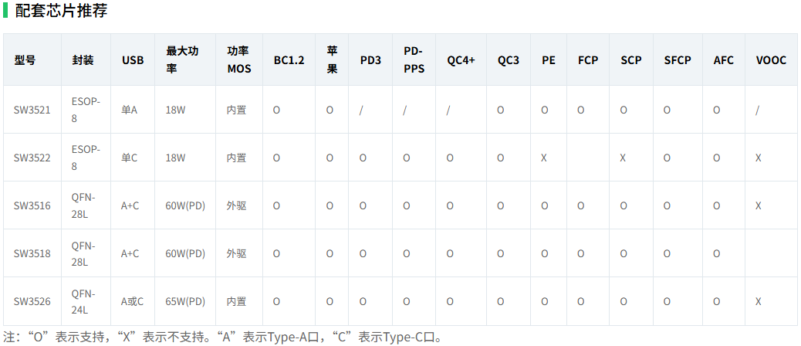This screenshot has height=346, width=801.
Task: Click the SW3516 chip entry
Action: 32,205
